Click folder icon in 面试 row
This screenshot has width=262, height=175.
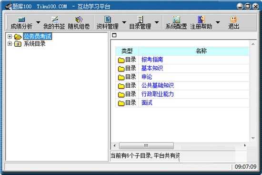coord(121,103)
